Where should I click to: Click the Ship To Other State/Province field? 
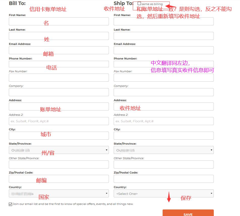point(164,165)
